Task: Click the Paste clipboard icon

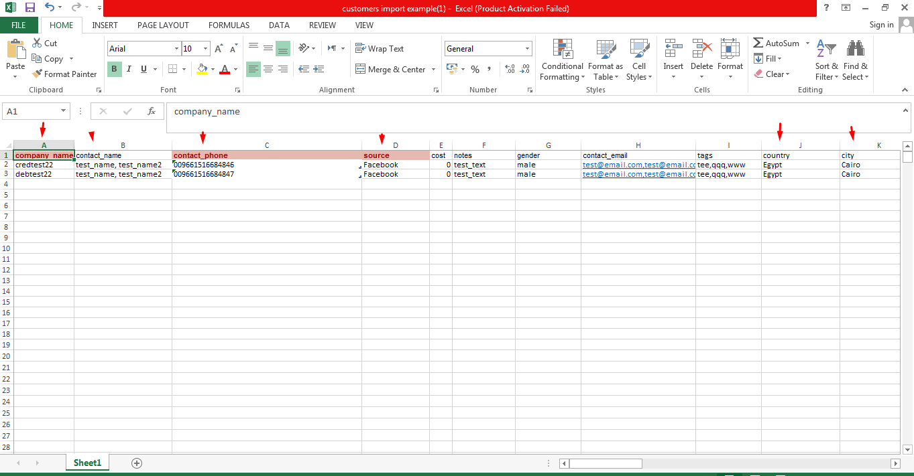Action: (15, 50)
